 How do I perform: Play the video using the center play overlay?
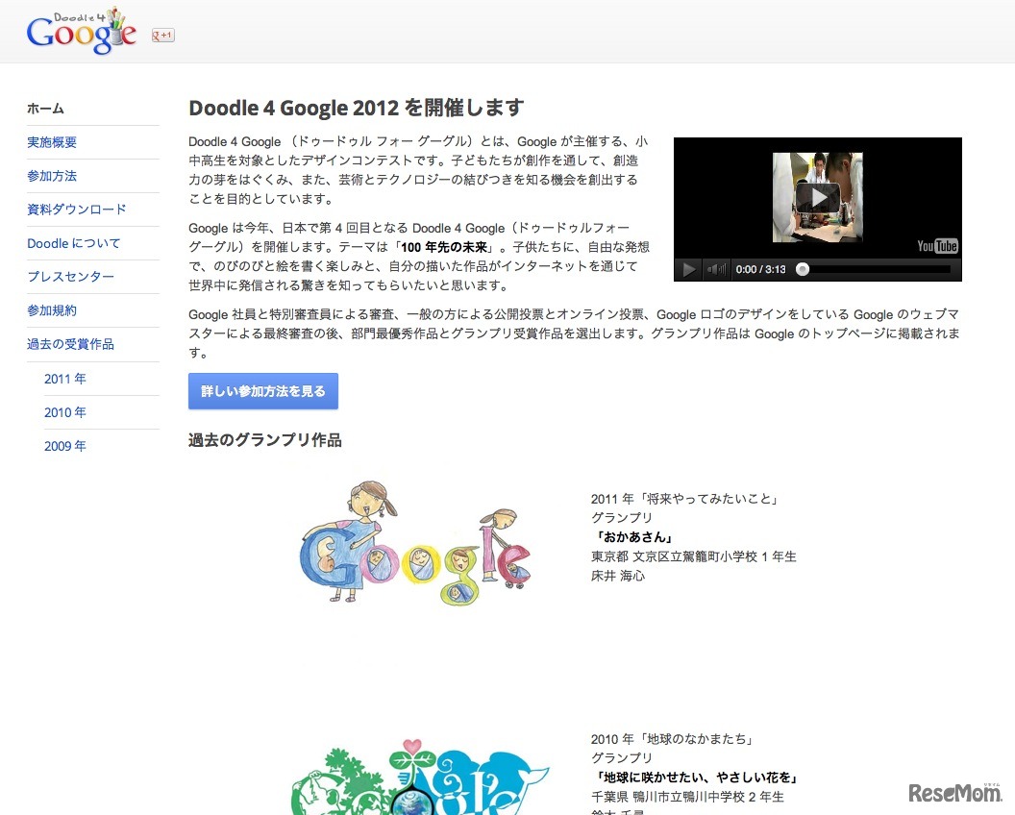pos(818,197)
